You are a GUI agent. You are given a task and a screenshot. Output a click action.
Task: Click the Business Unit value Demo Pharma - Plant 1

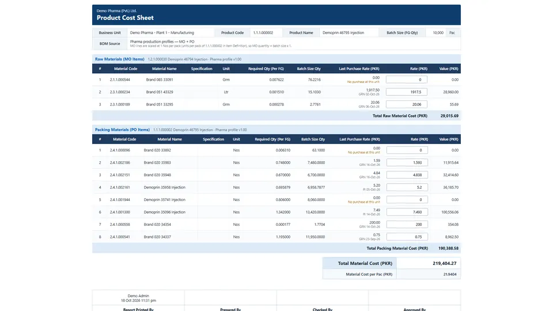pos(162,32)
